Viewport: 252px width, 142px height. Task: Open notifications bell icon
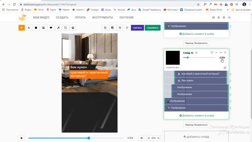click(219, 17)
